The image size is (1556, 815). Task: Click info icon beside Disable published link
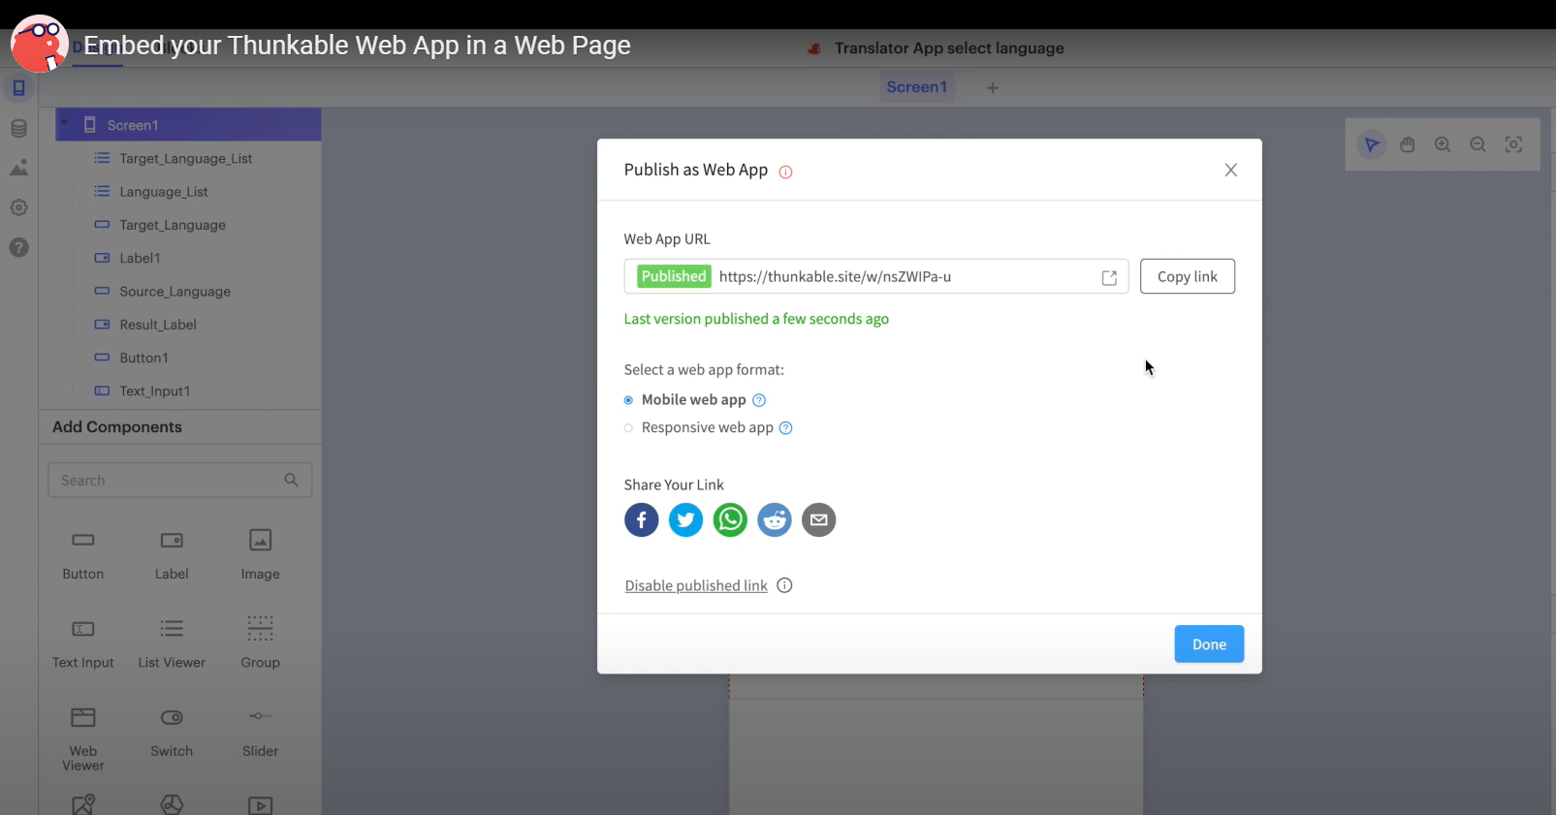[785, 585]
